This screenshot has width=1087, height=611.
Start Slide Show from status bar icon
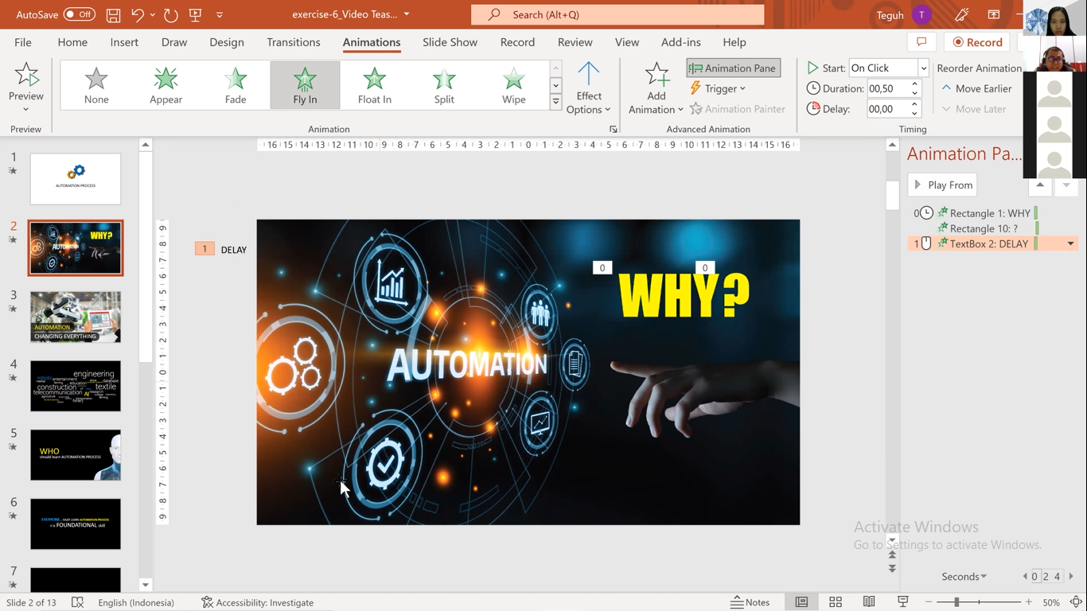[x=902, y=602]
